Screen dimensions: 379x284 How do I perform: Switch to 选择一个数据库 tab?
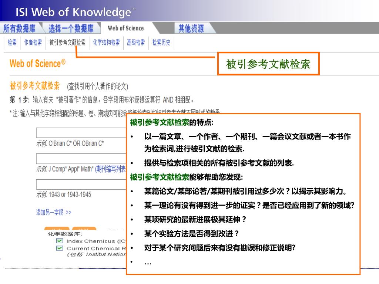71,28
